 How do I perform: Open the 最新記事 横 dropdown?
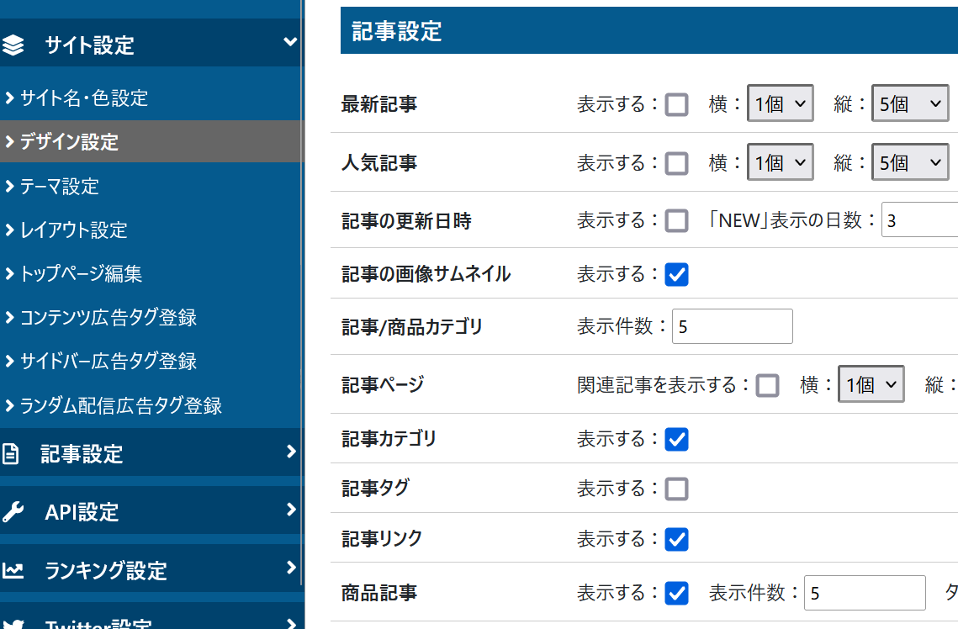click(780, 104)
